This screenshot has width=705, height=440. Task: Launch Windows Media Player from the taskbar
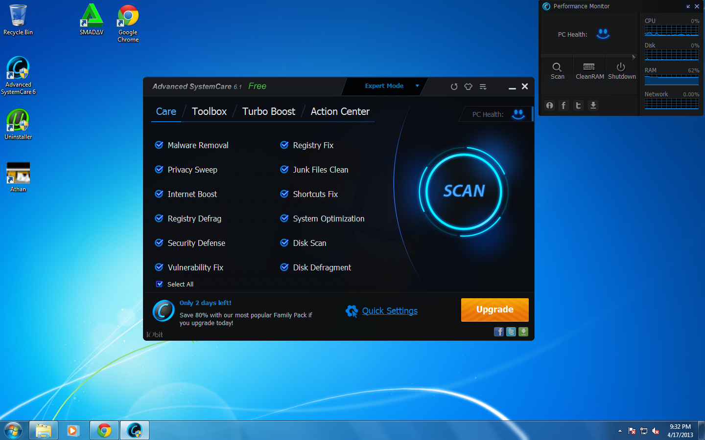(x=73, y=430)
